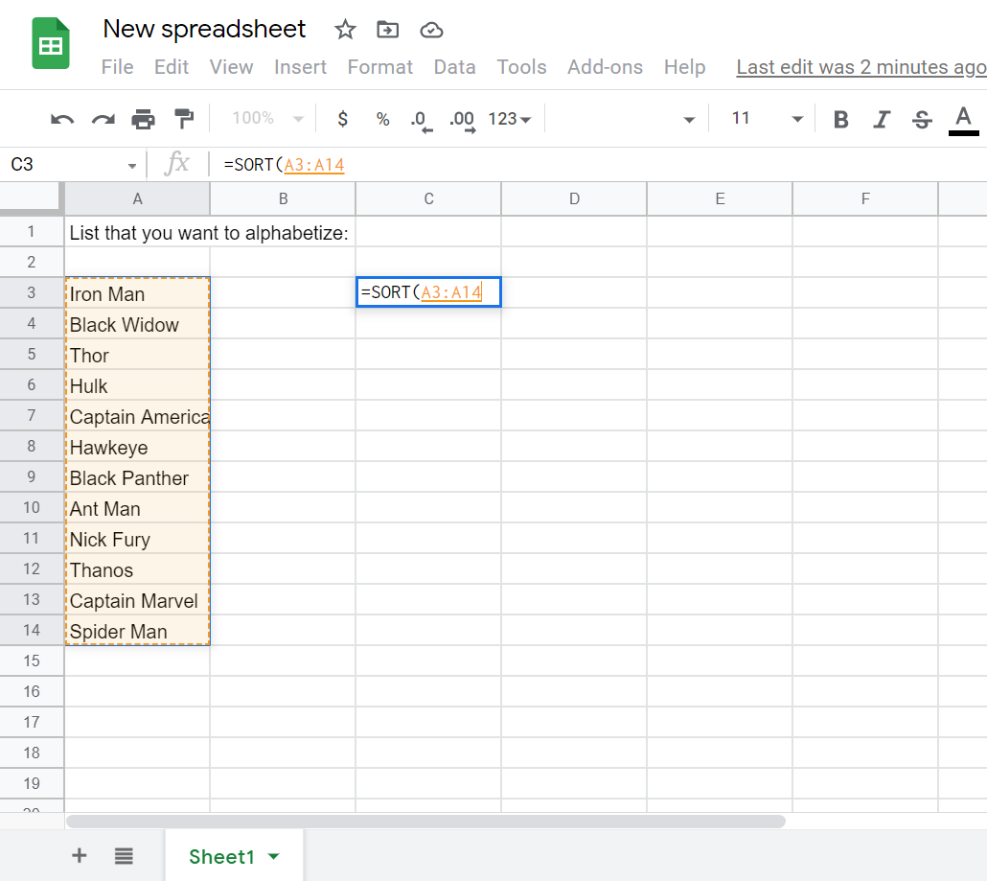
Task: Open the zoom 100% dropdown
Action: point(267,118)
